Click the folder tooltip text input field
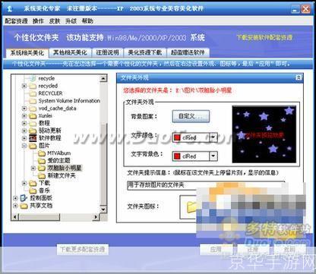Image resolution: width=316 pixels, height=274 pixels. pos(206,185)
